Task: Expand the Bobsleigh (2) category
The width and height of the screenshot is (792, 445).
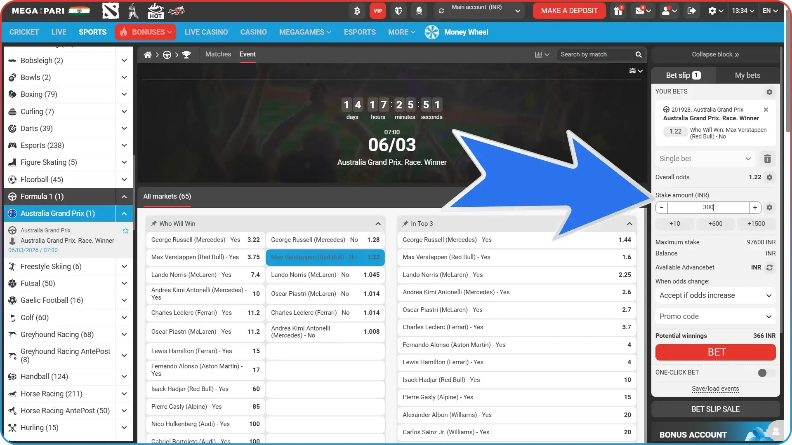Action: [x=124, y=61]
